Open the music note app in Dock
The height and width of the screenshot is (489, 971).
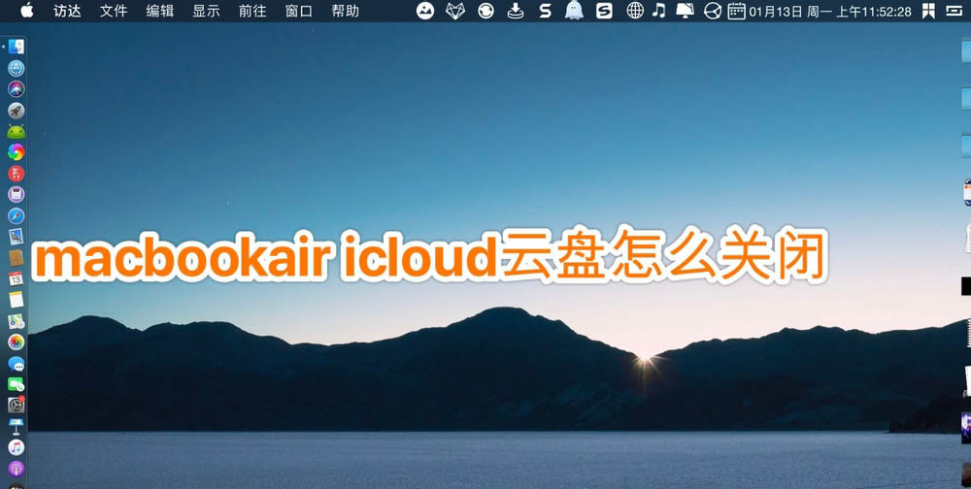(17, 447)
